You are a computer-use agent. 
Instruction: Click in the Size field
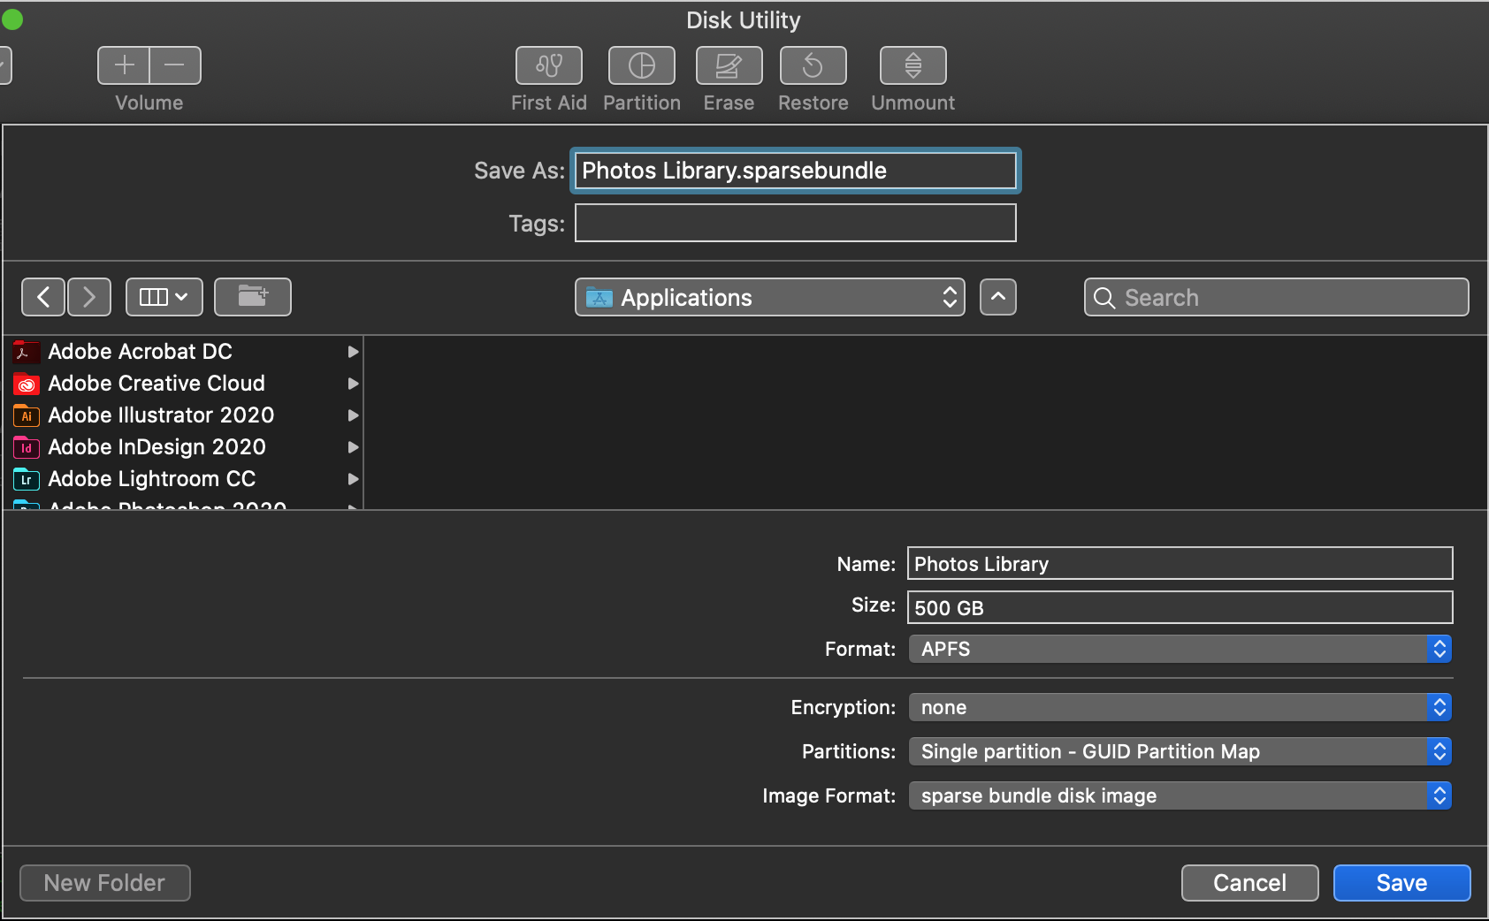(1180, 608)
